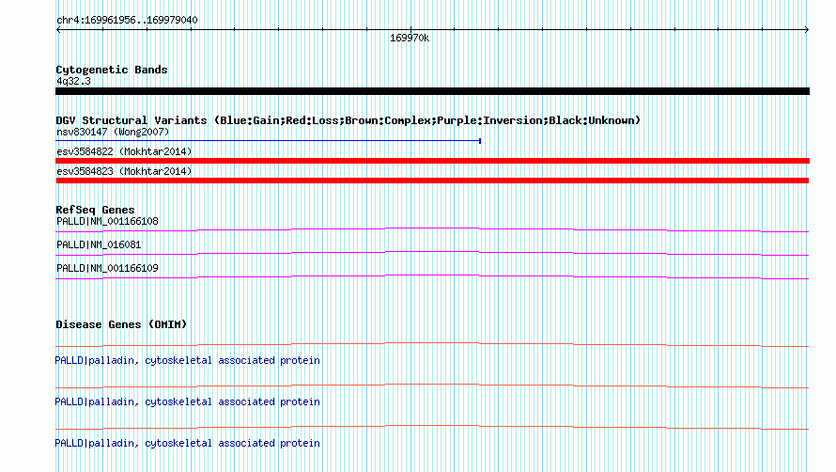Open the second PALLD palladin OMIM link
The image size is (836, 472).
tap(187, 401)
